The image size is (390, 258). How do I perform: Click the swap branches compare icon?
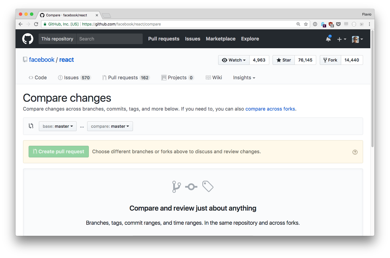pyautogui.click(x=31, y=126)
